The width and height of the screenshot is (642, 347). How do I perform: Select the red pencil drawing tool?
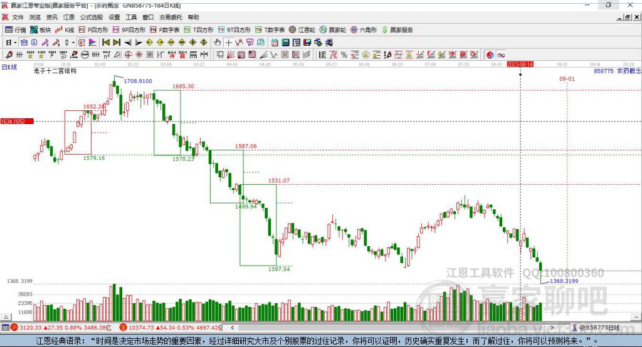(x=9, y=54)
